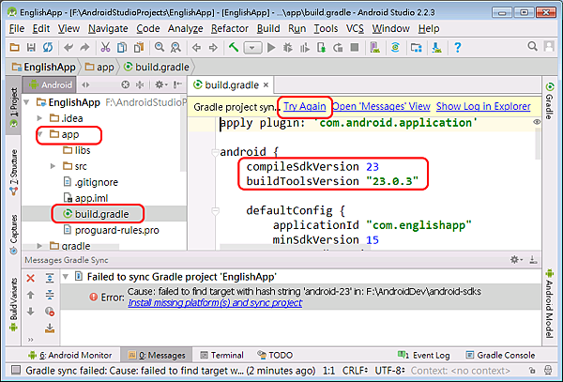Click the green Run play icon
563x382 pixels.
(271, 47)
